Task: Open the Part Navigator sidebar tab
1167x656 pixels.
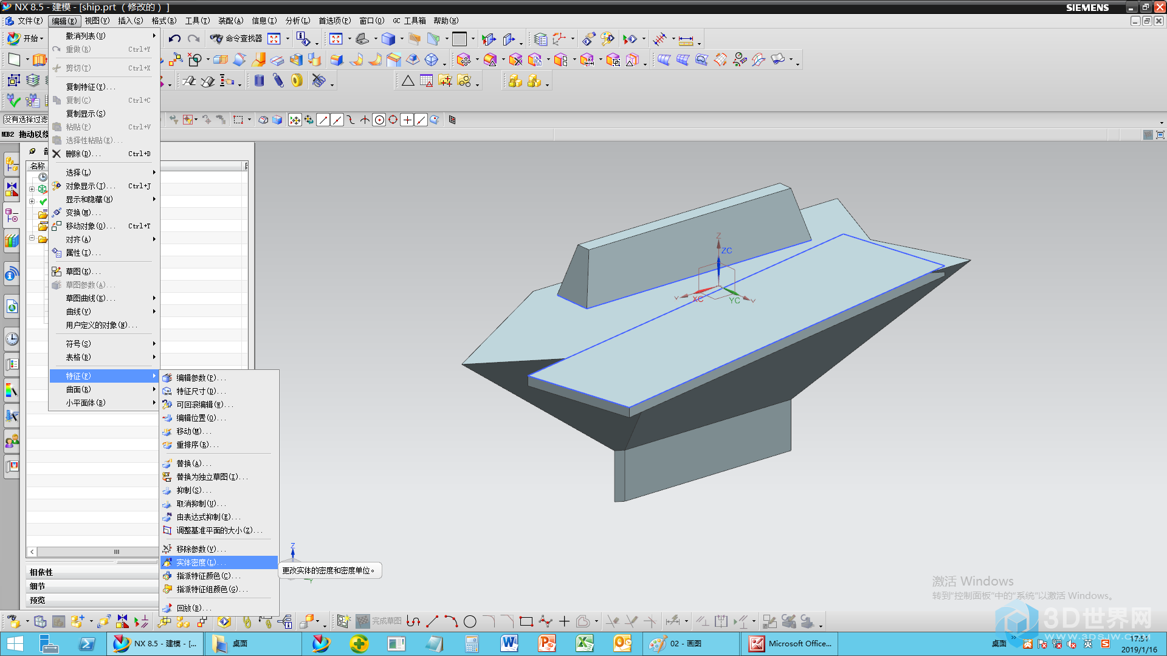Action: (x=12, y=216)
